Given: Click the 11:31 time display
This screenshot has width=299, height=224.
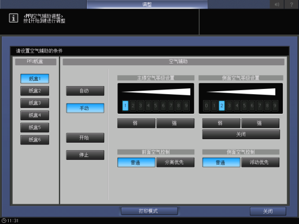Looking at the screenshot, I should point(13,221).
